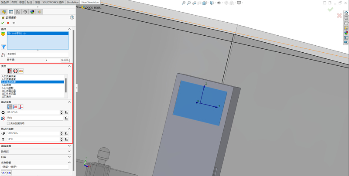Open the DimXpertManager crosshair tab

25,12
